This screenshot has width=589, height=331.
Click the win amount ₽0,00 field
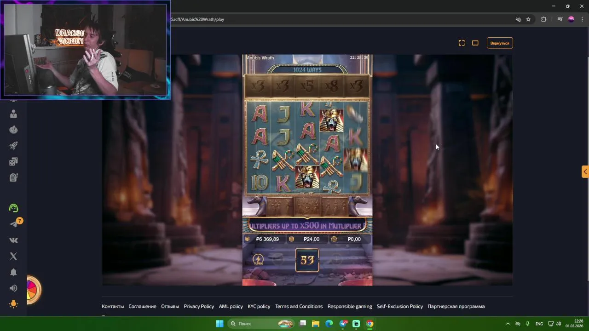click(349, 239)
